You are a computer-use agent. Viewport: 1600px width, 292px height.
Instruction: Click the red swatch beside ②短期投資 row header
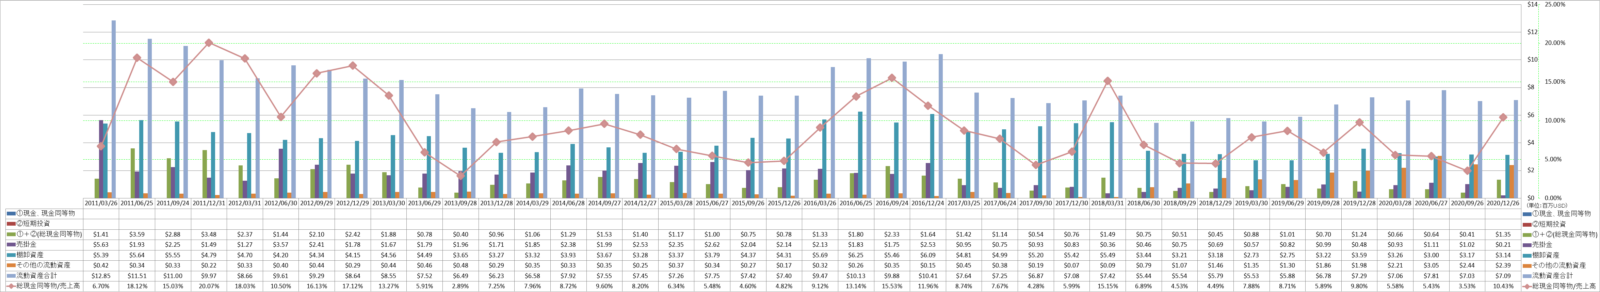click(x=11, y=224)
